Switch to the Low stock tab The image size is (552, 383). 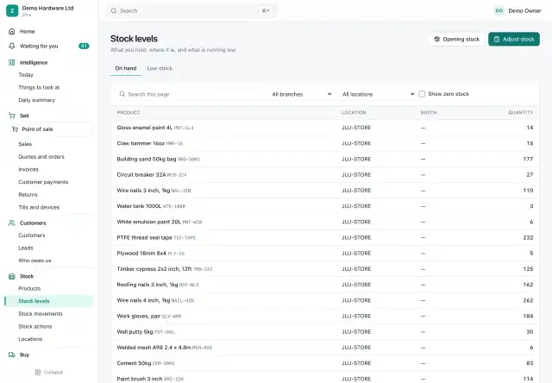[x=160, y=68]
